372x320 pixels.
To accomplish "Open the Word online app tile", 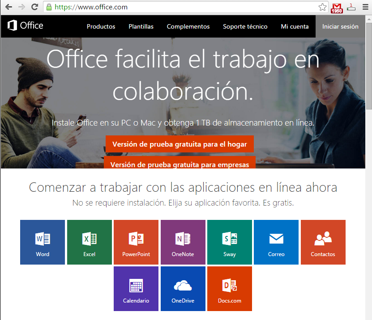I will 43,242.
